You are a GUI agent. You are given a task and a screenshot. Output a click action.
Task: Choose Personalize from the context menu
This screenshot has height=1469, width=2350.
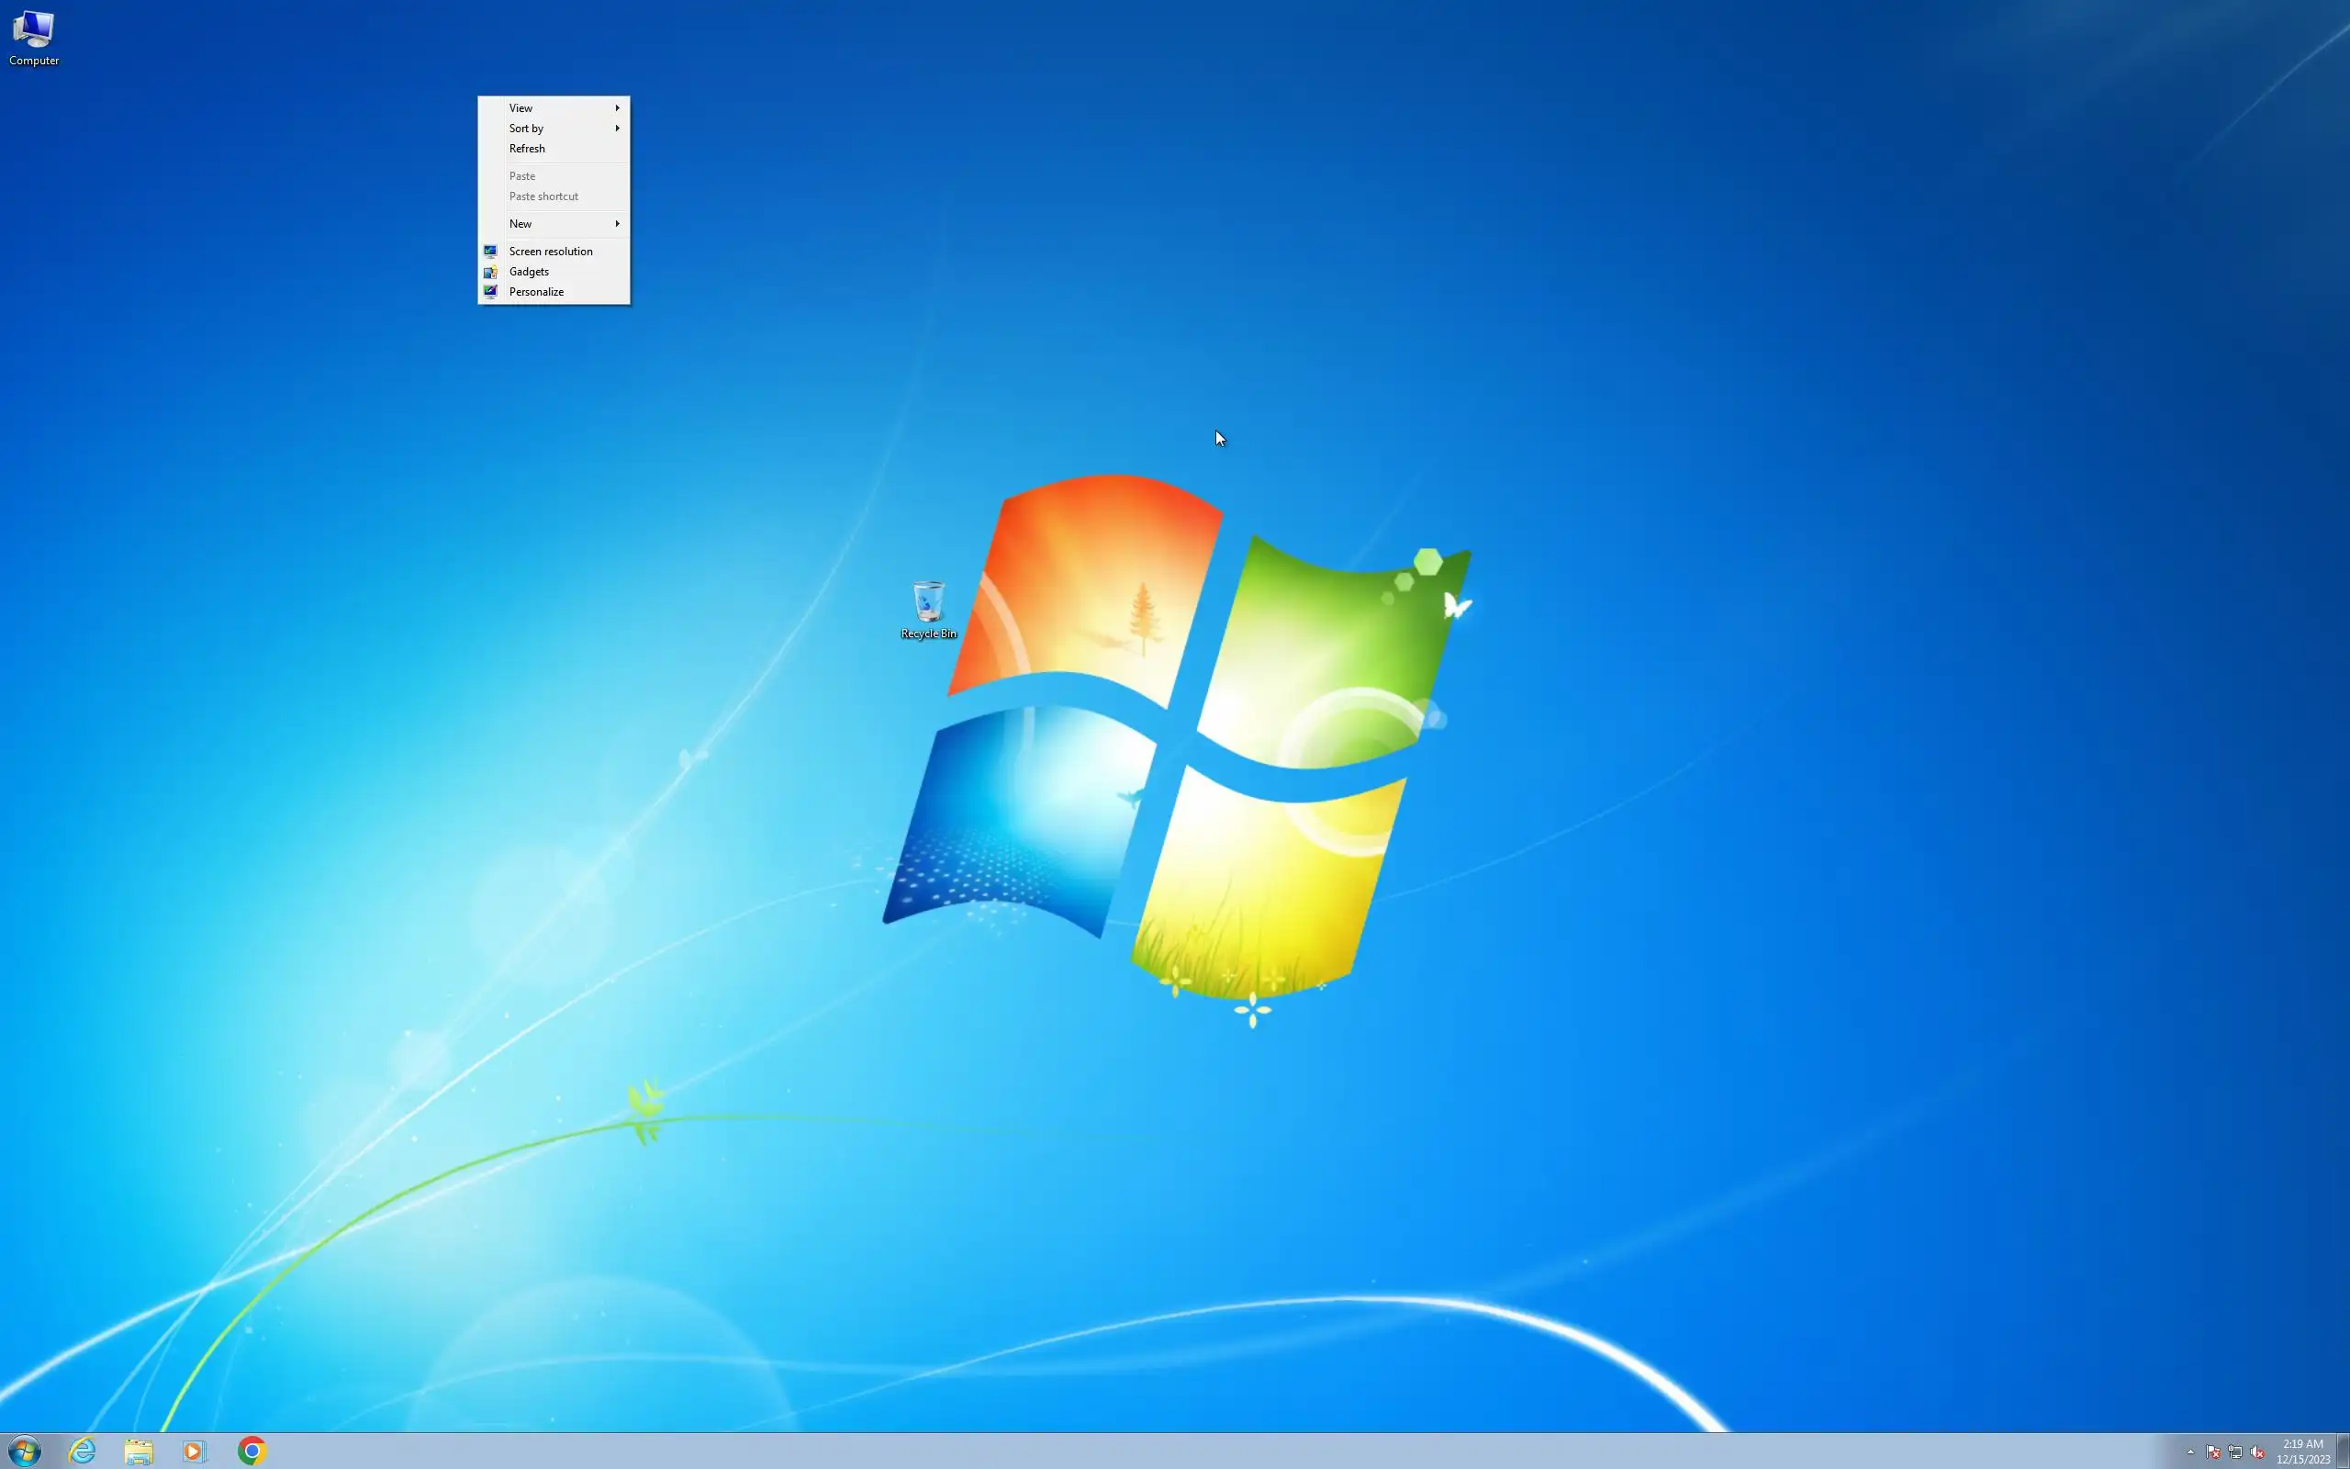click(536, 291)
